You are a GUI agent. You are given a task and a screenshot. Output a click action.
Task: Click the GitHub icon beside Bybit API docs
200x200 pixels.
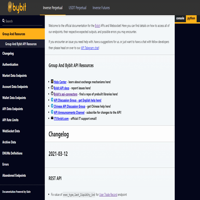click(x=52, y=87)
